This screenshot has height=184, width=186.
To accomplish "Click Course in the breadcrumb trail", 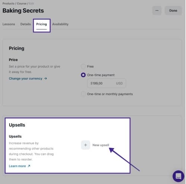I will [22, 3].
